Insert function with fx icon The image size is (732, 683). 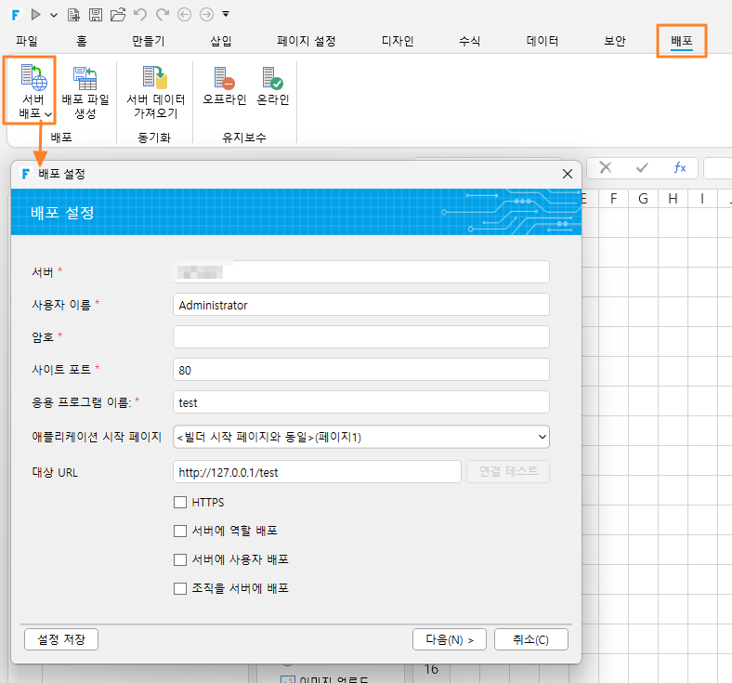tap(680, 167)
